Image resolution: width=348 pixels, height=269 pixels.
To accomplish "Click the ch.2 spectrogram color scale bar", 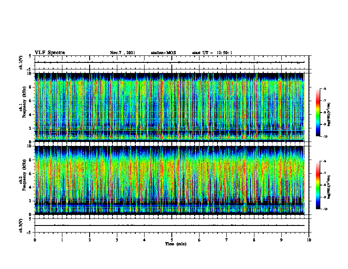I will click(318, 185).
